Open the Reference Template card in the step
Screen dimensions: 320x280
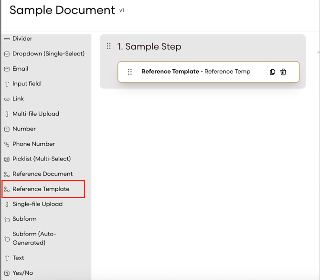click(196, 72)
